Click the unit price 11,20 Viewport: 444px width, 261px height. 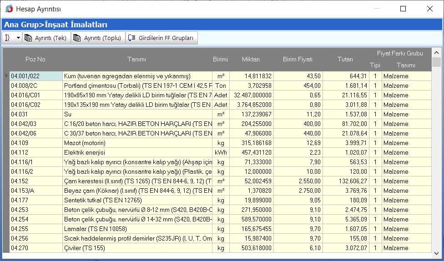[298, 115]
